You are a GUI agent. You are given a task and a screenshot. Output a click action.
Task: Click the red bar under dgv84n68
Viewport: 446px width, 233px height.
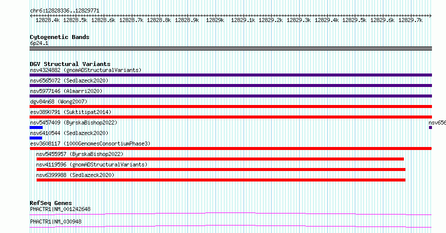[x=231, y=106]
